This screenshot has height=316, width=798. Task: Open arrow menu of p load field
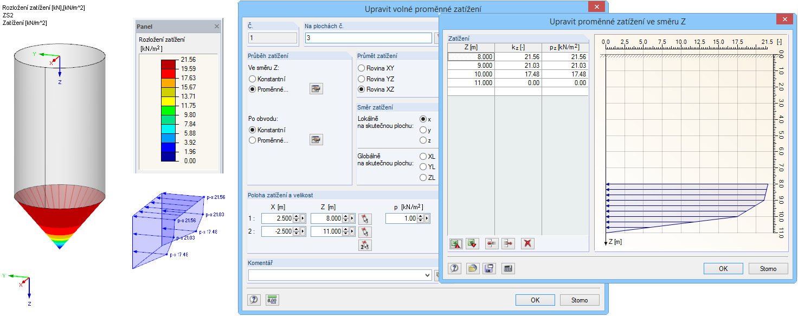[427, 218]
